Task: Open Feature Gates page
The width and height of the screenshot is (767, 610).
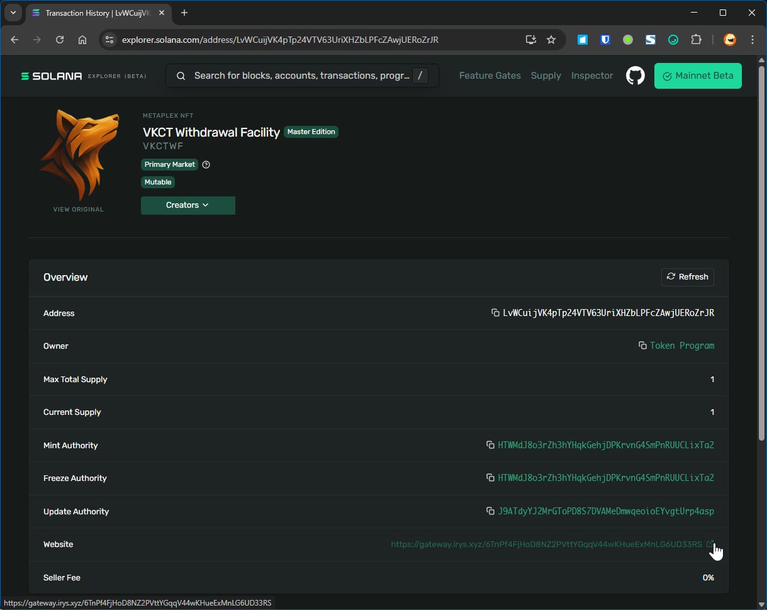Action: pos(490,76)
